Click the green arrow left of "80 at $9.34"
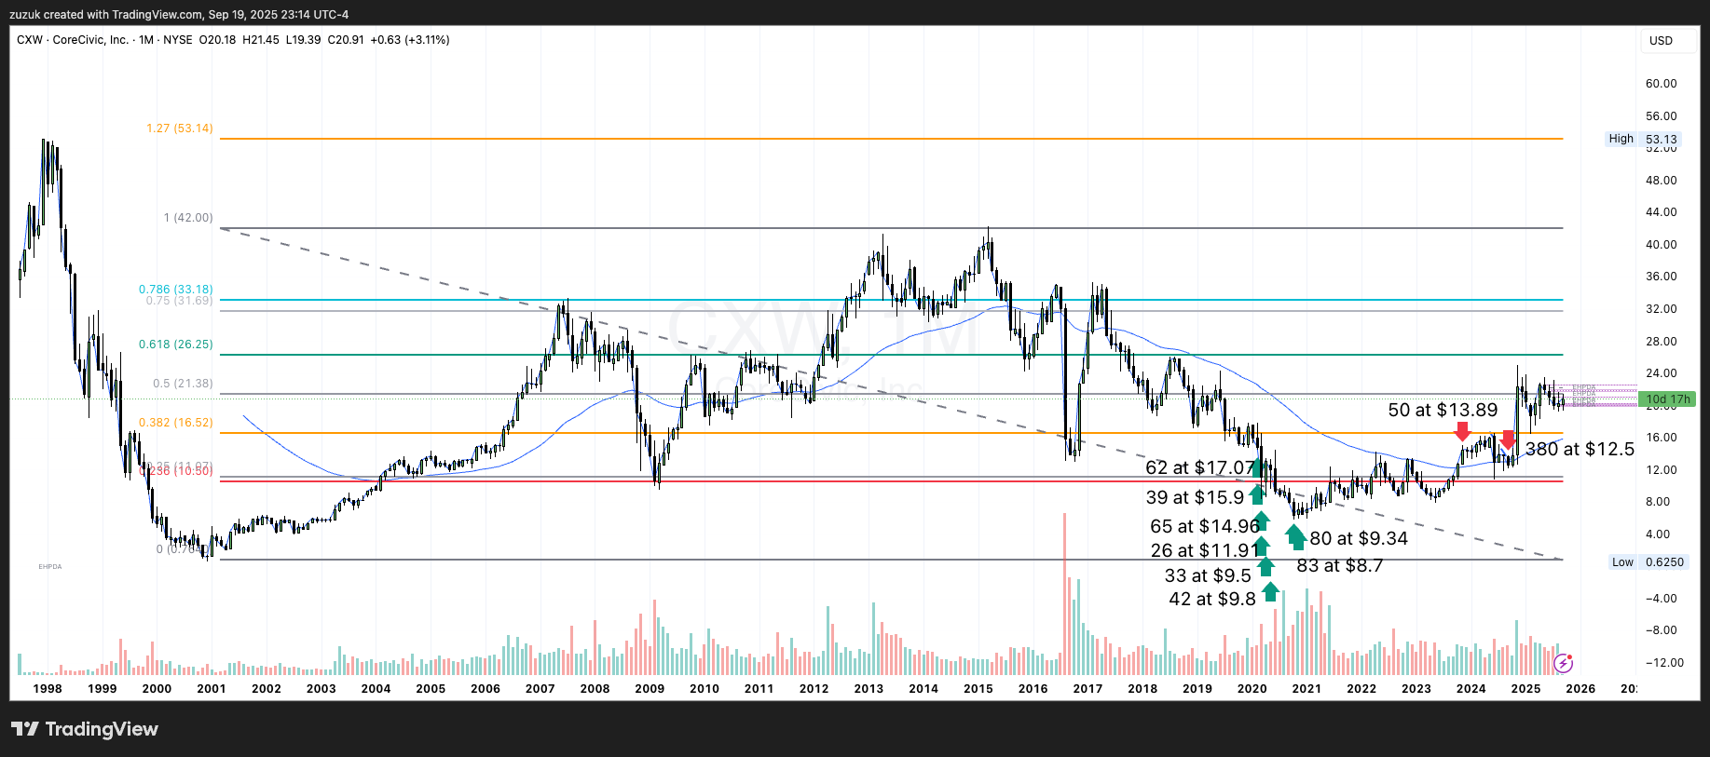The width and height of the screenshot is (1710, 757). click(x=1295, y=536)
